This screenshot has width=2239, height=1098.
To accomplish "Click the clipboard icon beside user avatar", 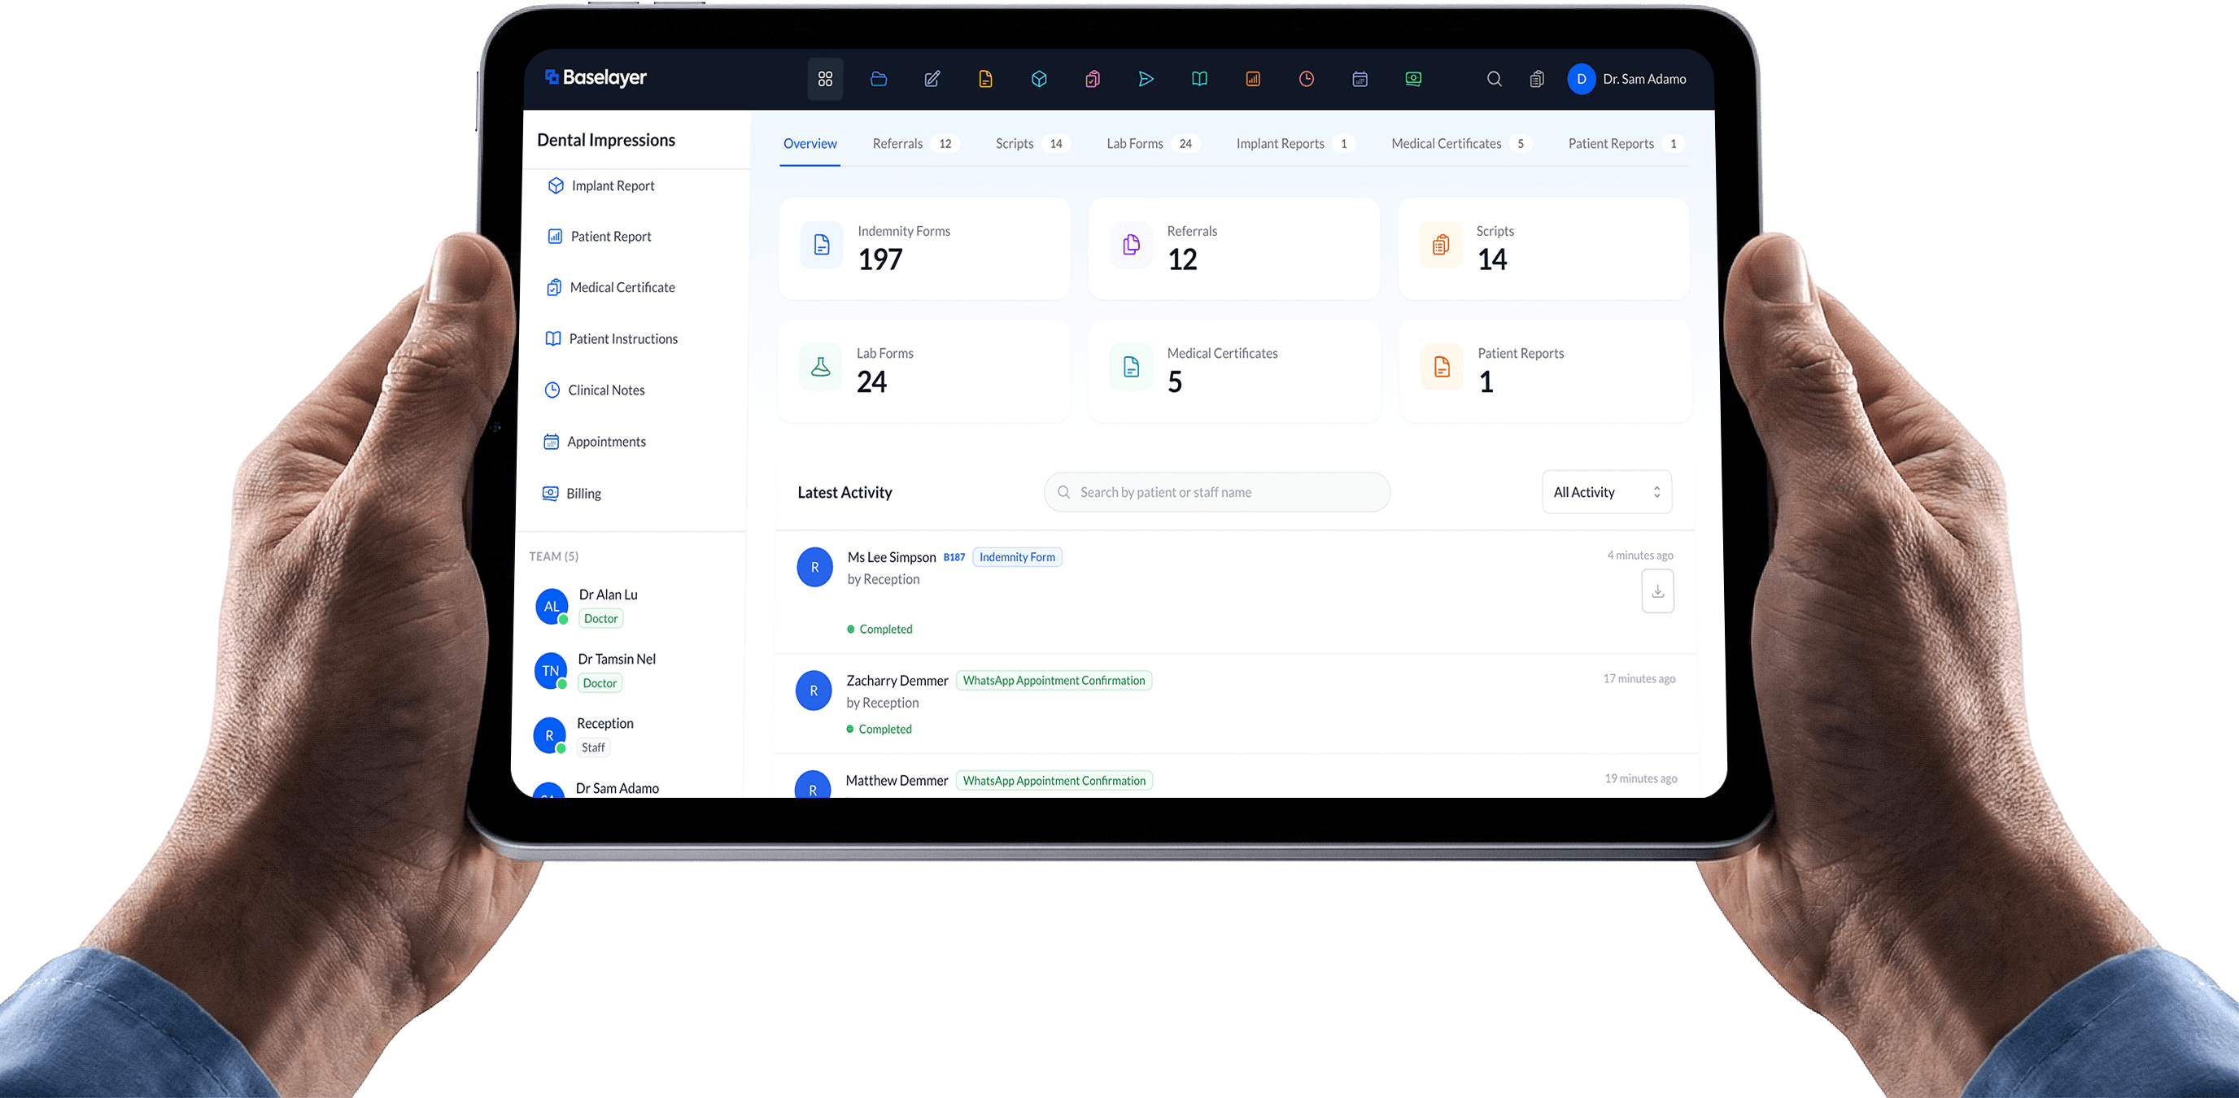I will 1537,79.
